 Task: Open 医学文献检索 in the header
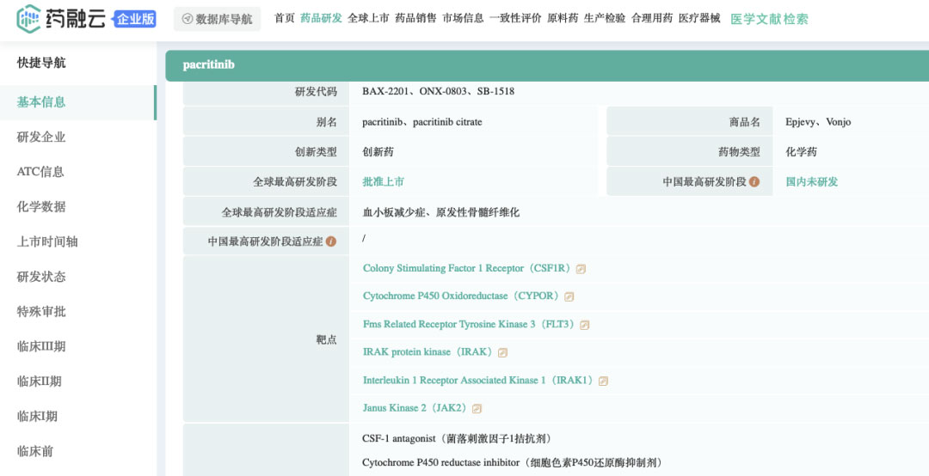769,19
